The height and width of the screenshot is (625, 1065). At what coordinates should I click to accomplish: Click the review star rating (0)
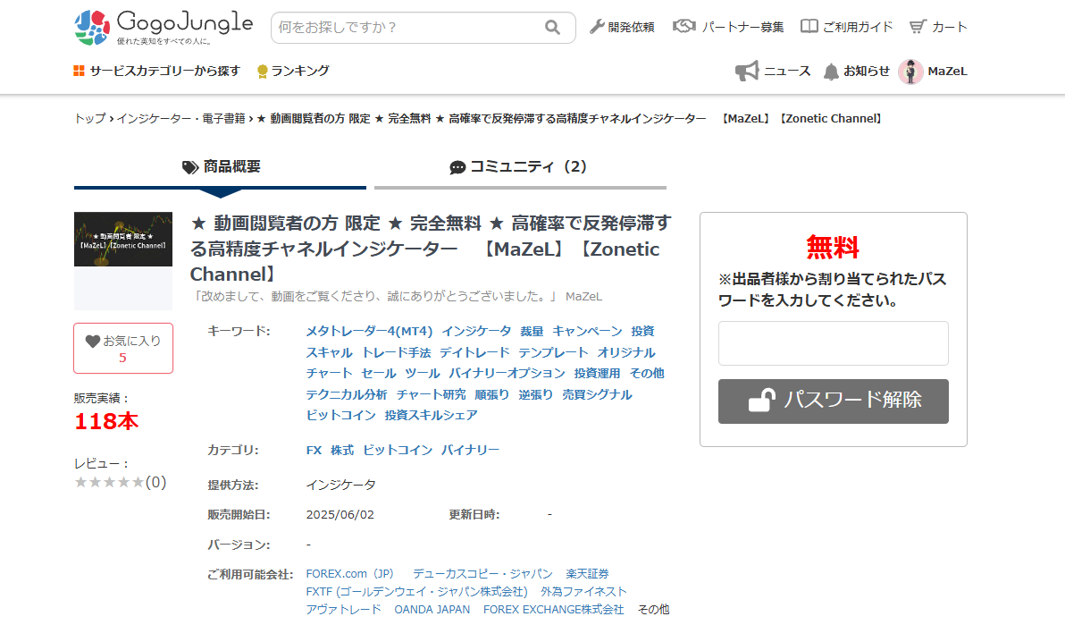(121, 482)
